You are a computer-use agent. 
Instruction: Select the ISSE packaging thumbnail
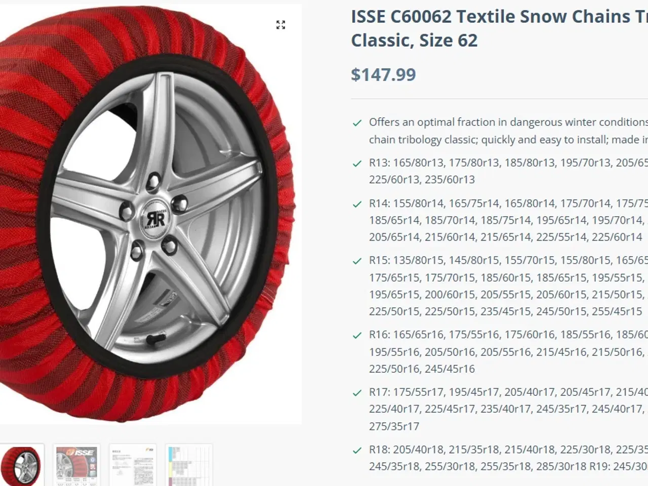click(76, 466)
